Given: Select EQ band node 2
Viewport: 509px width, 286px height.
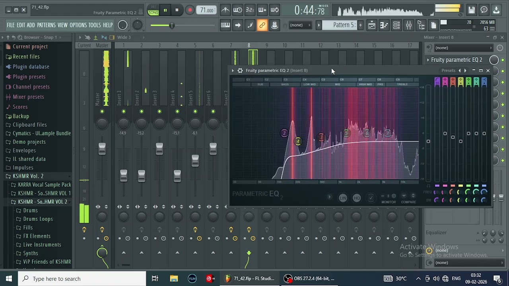Looking at the screenshot, I should pos(284,133).
